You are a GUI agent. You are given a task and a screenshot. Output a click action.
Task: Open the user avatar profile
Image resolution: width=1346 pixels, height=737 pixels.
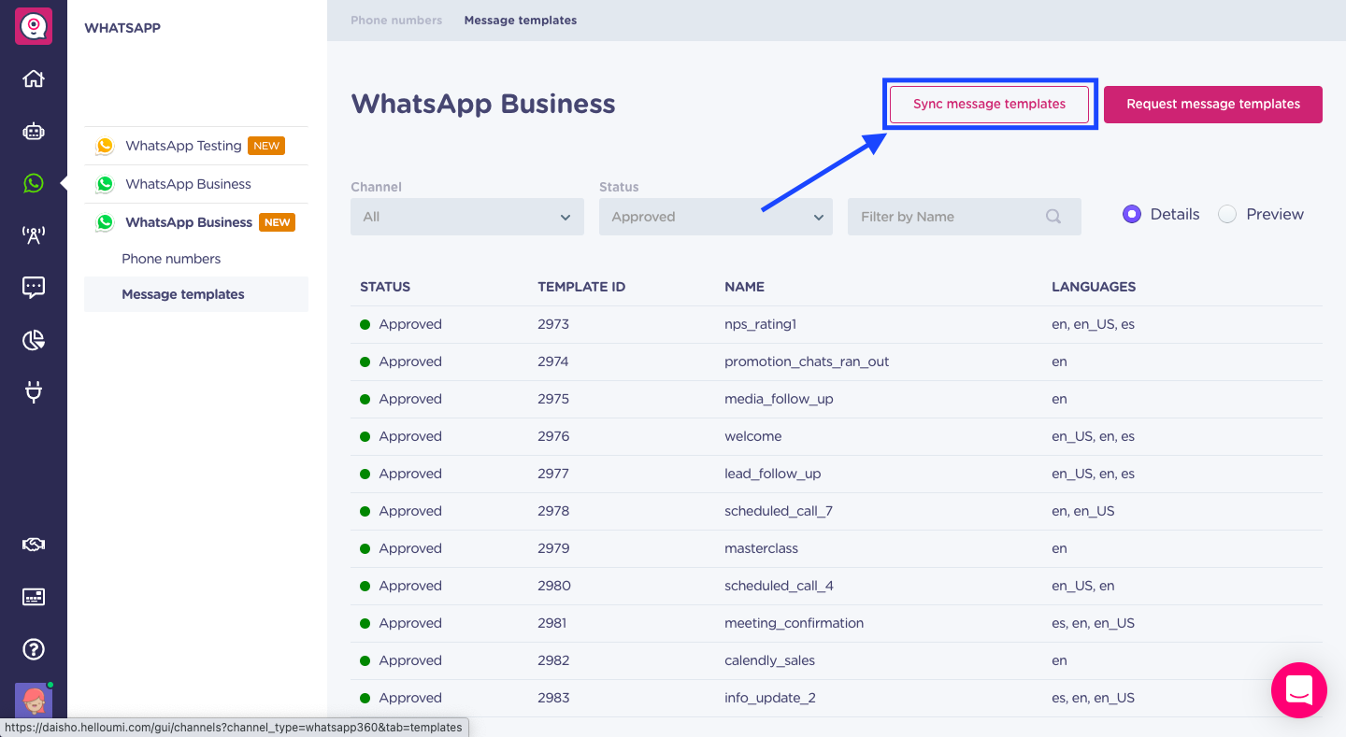[x=34, y=701]
